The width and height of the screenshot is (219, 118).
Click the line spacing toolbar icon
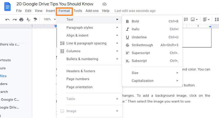coord(217,19)
